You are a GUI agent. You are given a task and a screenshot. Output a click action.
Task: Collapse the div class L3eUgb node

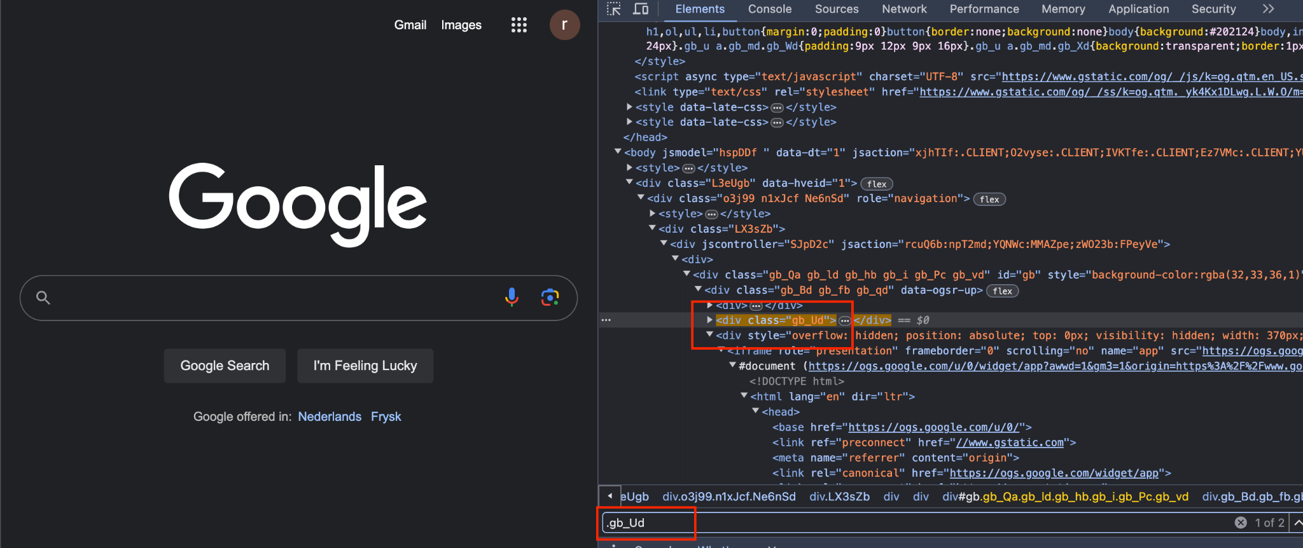629,182
